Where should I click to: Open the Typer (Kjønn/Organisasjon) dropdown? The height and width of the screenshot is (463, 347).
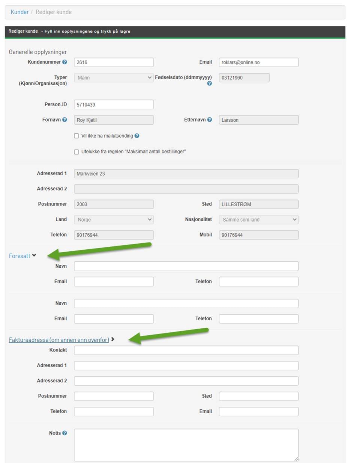click(x=114, y=78)
